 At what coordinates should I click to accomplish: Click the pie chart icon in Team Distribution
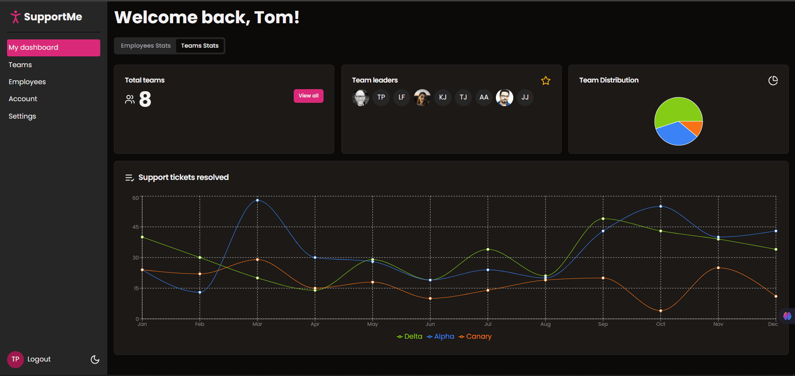(x=773, y=80)
